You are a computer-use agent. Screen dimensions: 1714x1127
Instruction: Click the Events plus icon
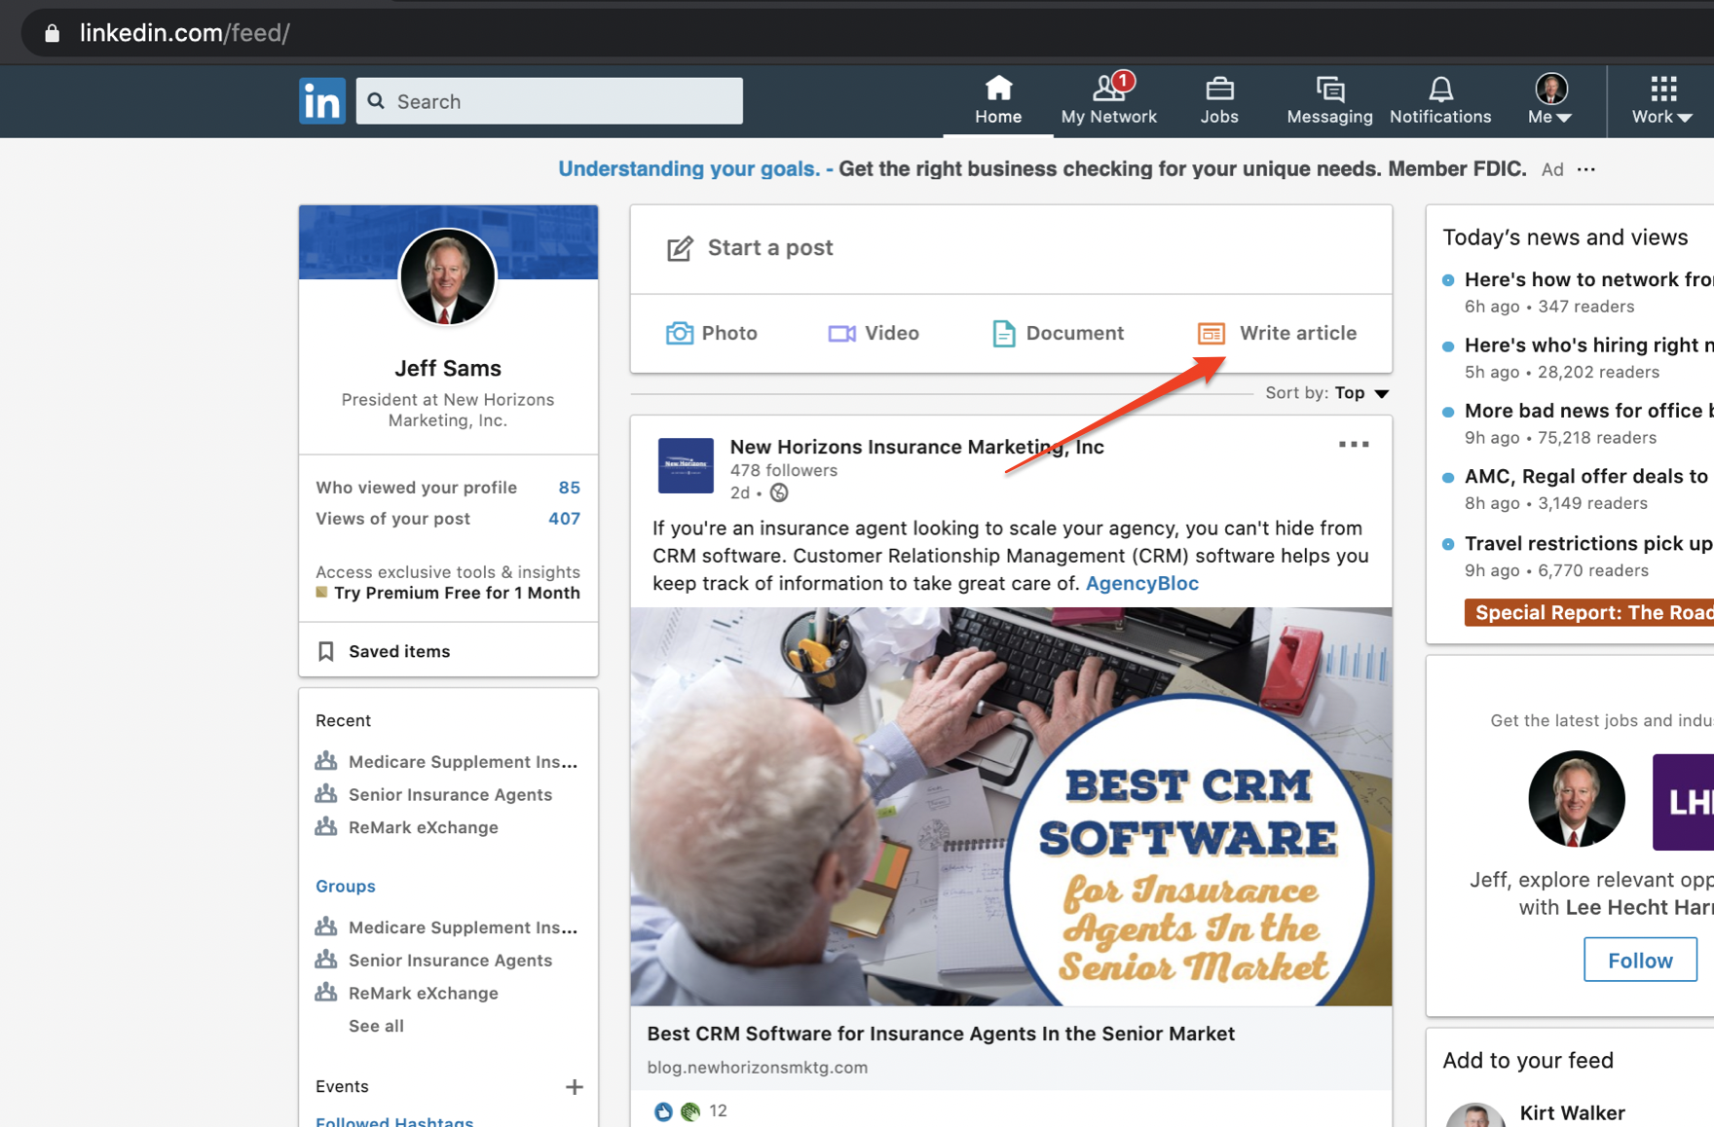pyautogui.click(x=575, y=1086)
